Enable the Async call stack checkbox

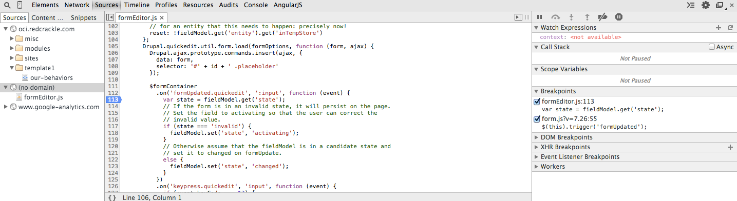pos(712,47)
